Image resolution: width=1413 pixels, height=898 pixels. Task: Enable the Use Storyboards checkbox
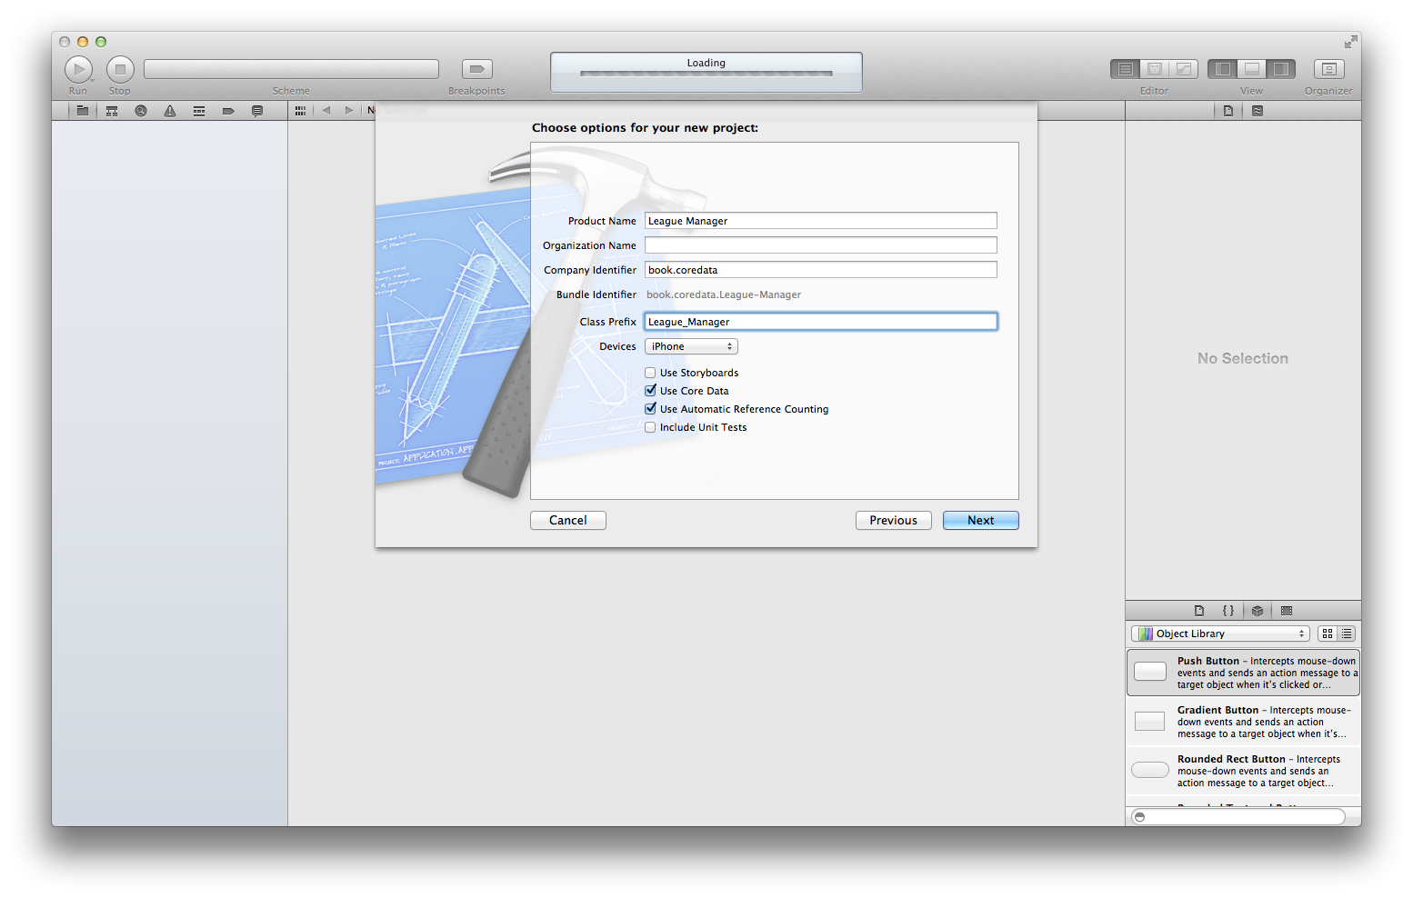(x=650, y=373)
